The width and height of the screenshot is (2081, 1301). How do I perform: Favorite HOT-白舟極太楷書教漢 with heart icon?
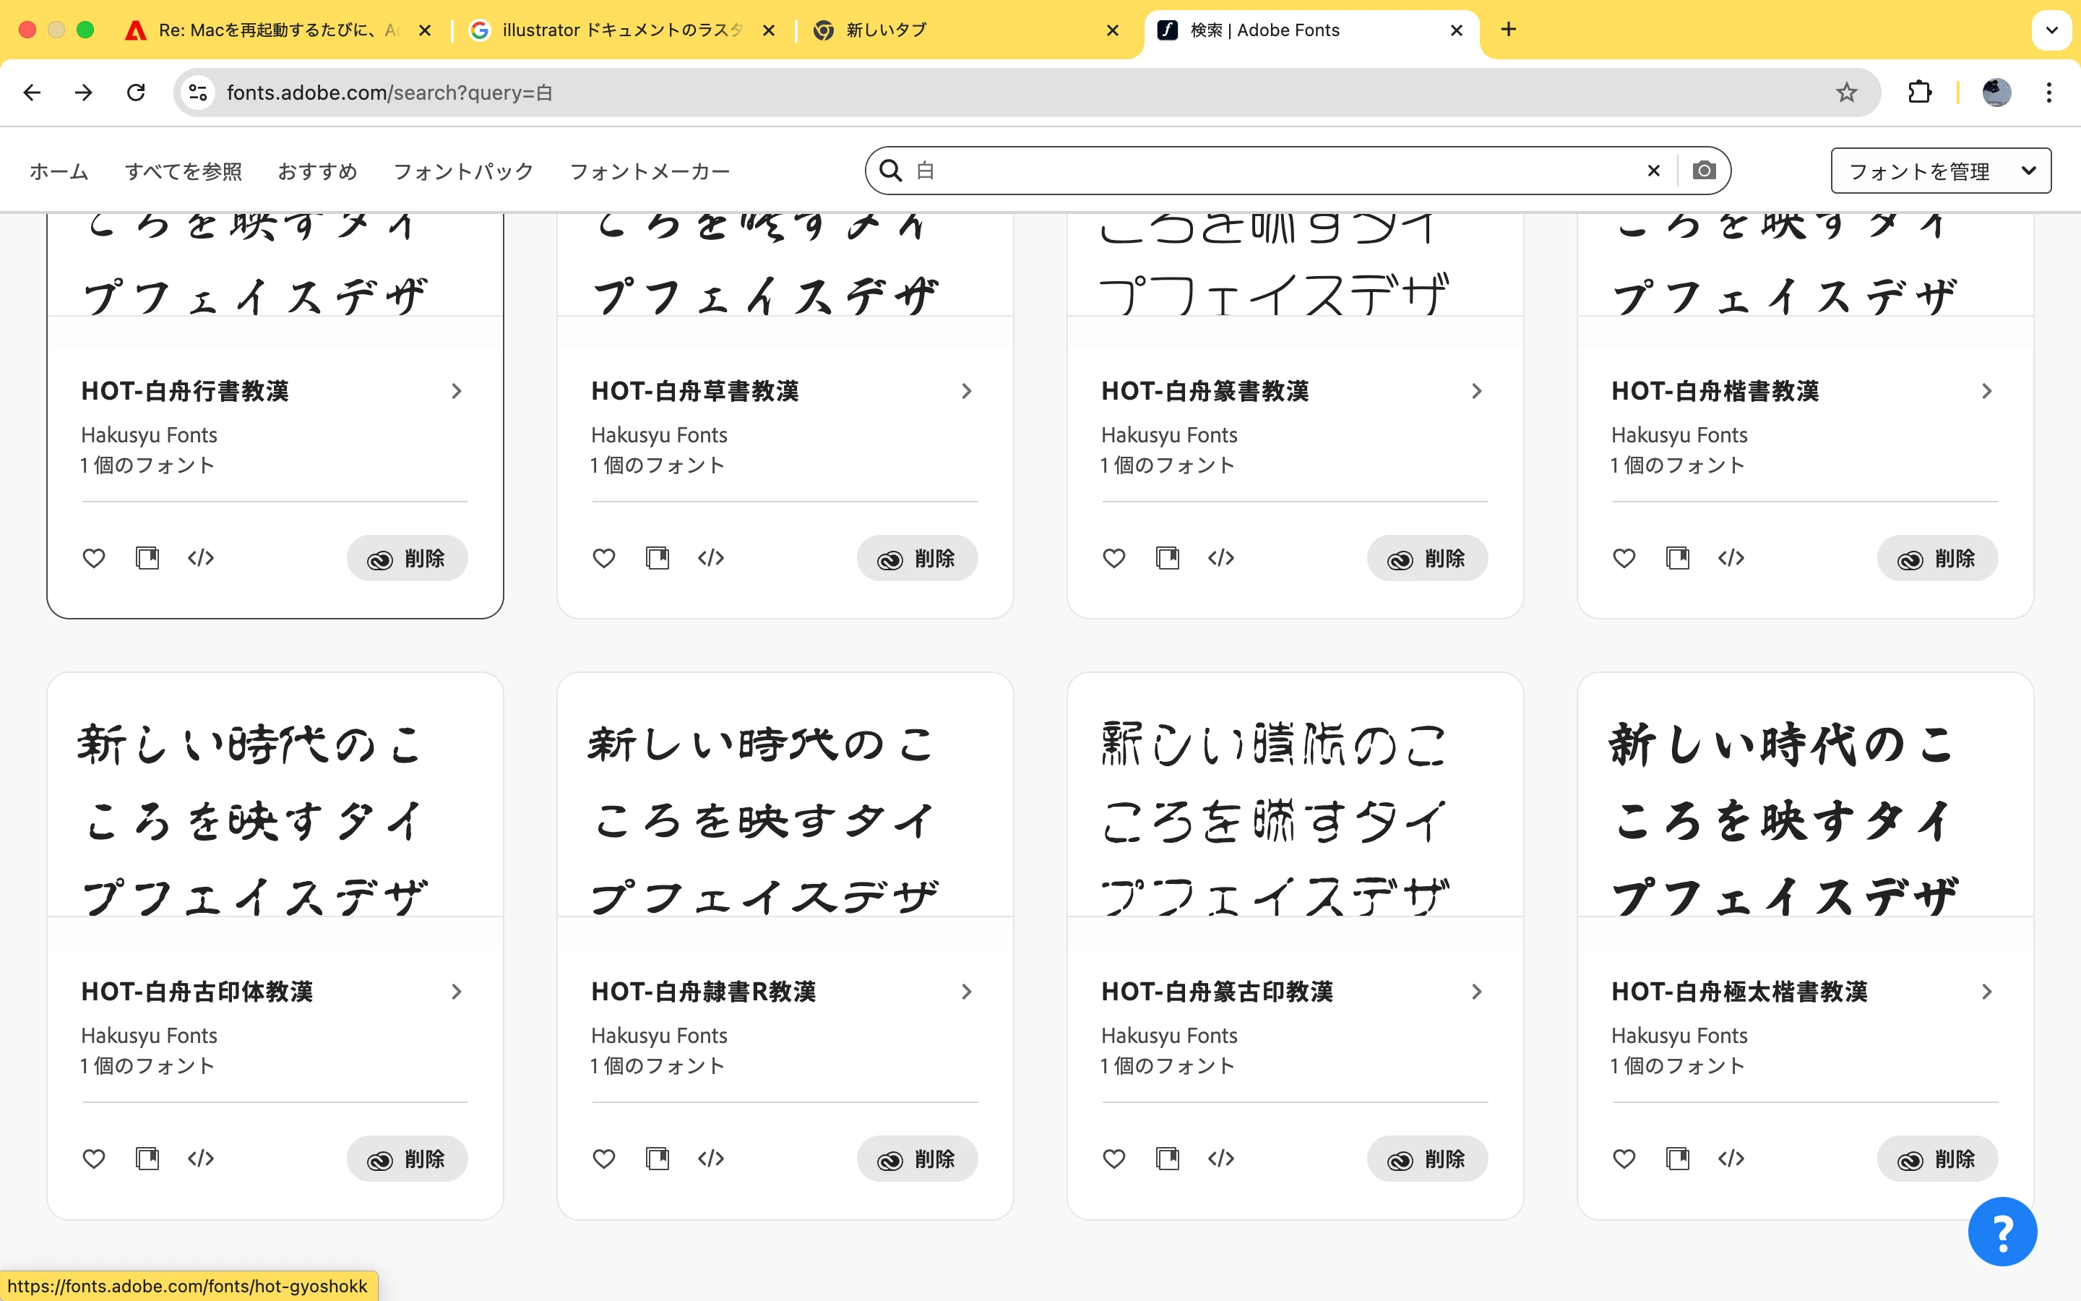[1624, 1159]
